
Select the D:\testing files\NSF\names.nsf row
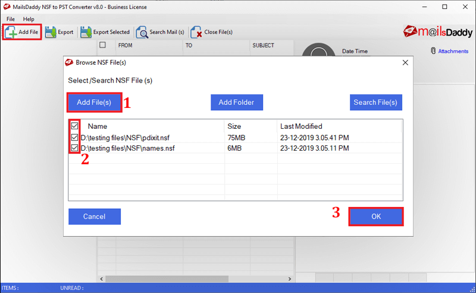pos(236,148)
